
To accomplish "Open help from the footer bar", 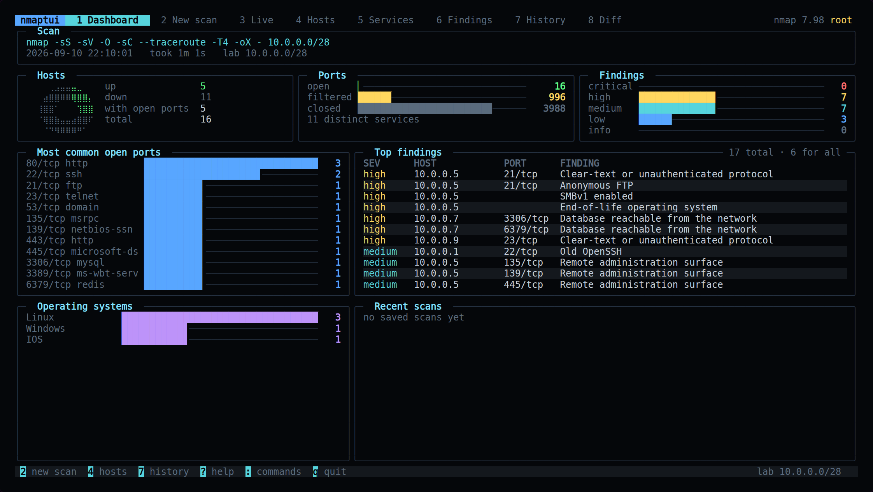I will click(x=217, y=472).
